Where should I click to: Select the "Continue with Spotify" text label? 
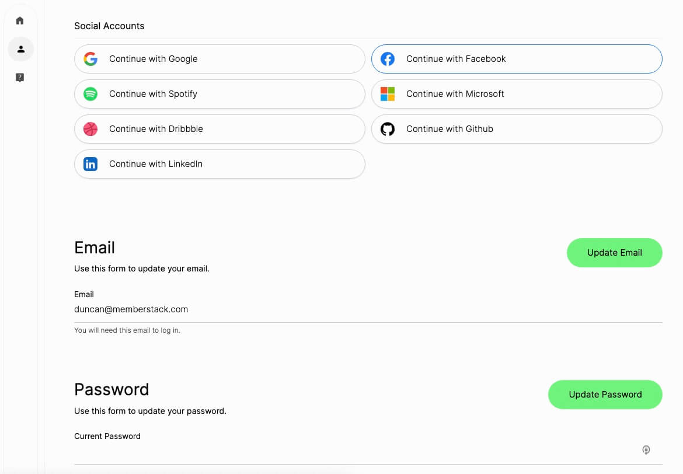153,94
